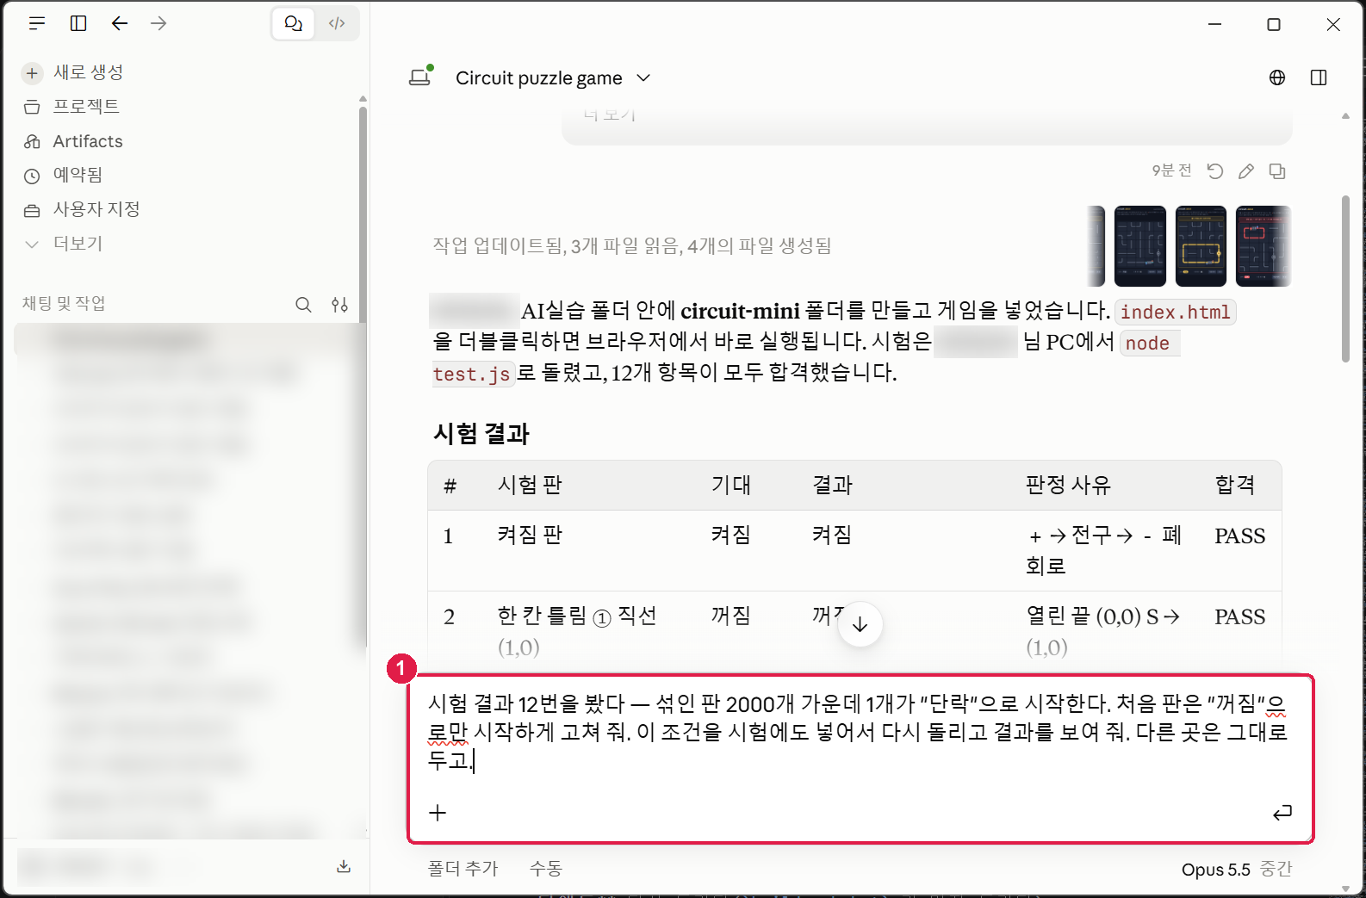The height and width of the screenshot is (898, 1366).
Task: Go forward with the right arrow
Action: (158, 23)
